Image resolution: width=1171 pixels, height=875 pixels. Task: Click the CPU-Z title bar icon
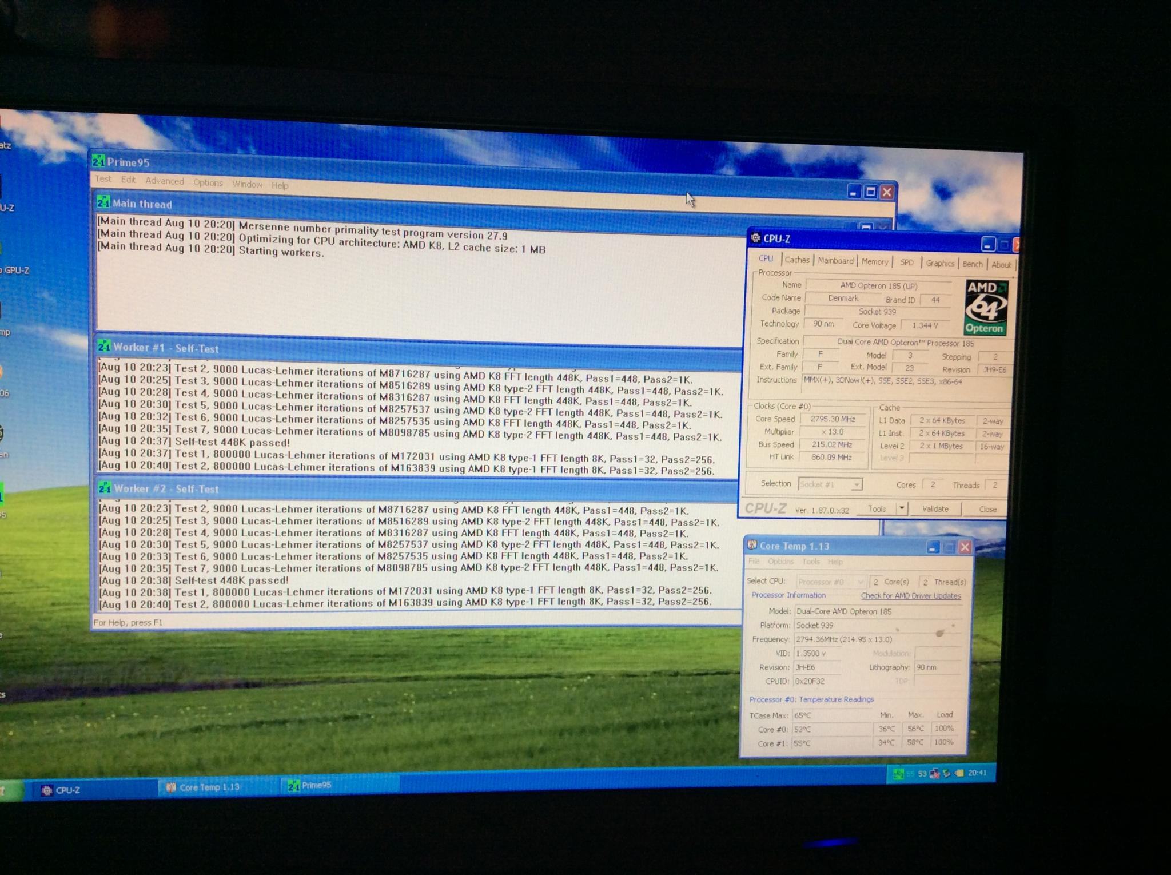(x=756, y=237)
